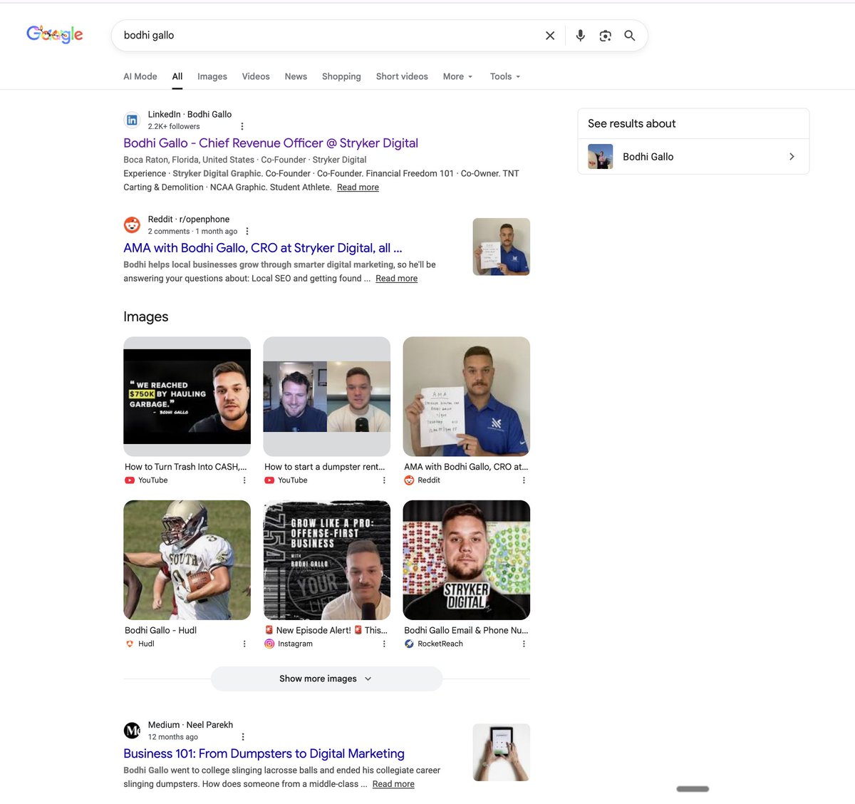855x804 pixels.
Task: Open options for Hudl image
Action: click(x=244, y=644)
